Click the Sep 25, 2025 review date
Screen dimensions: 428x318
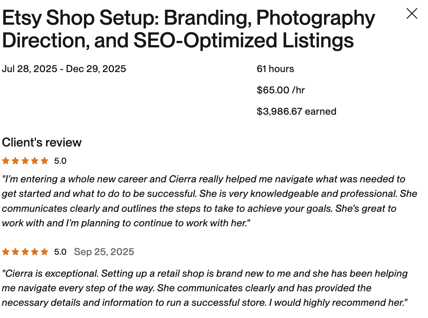coord(104,252)
